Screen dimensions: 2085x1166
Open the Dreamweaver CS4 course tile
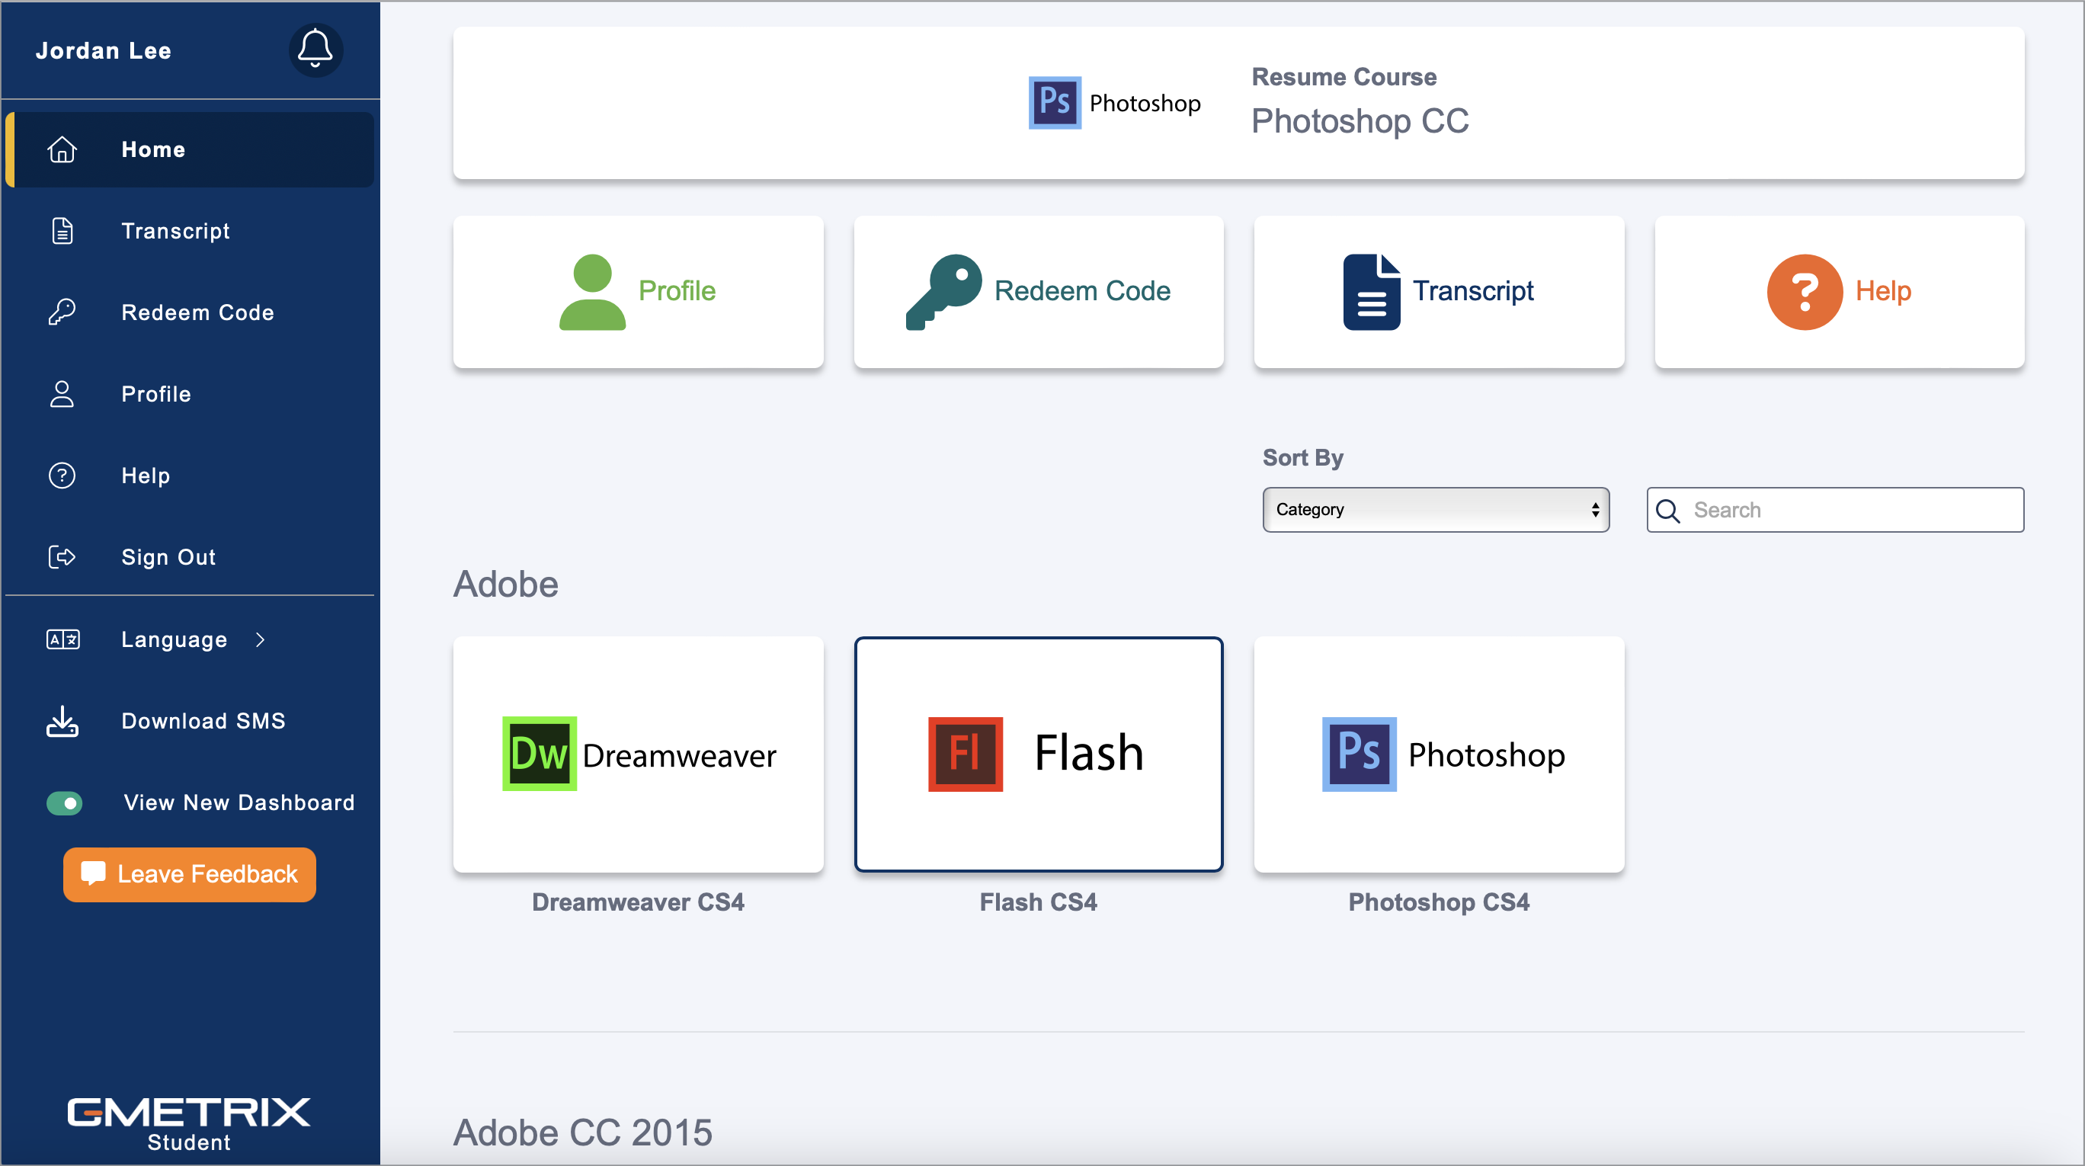[638, 754]
